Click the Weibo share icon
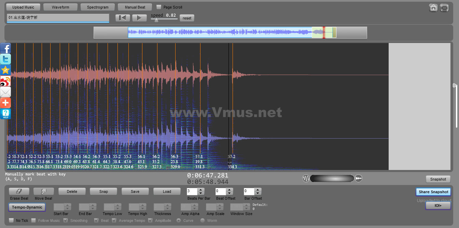 click(x=5, y=81)
